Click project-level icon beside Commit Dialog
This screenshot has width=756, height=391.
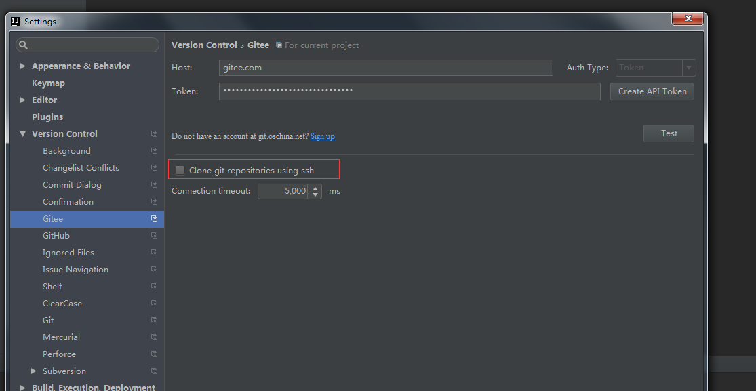pos(155,184)
